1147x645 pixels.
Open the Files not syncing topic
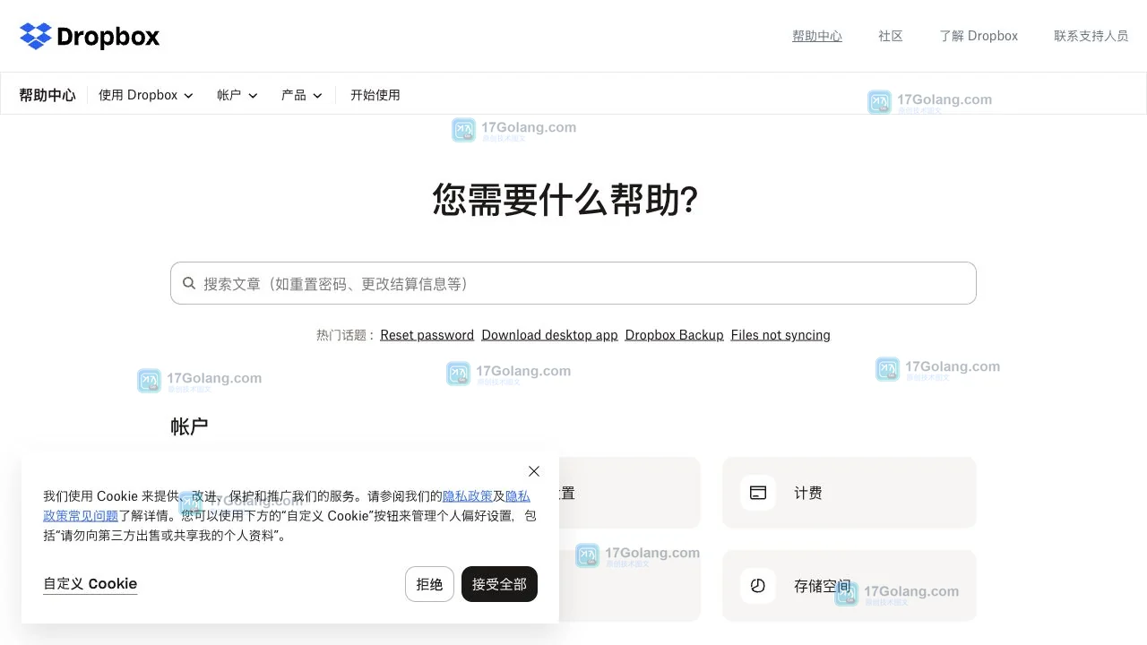click(x=780, y=335)
